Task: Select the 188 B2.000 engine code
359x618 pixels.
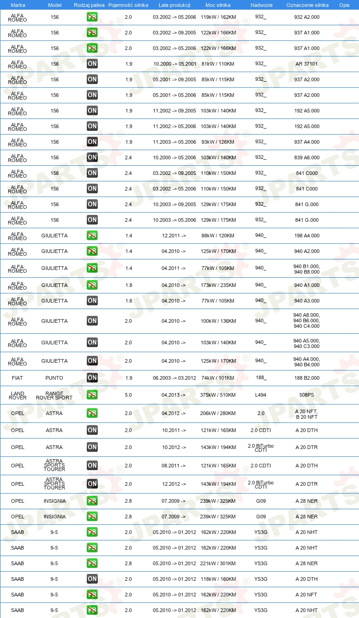Action: pyautogui.click(x=307, y=378)
